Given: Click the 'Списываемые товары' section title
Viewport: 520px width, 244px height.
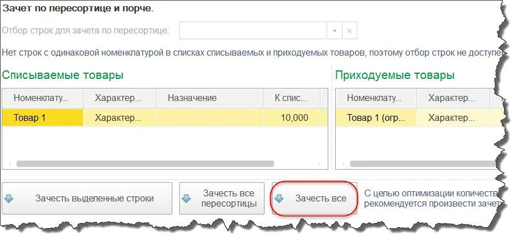Looking at the screenshot, I should click(63, 75).
